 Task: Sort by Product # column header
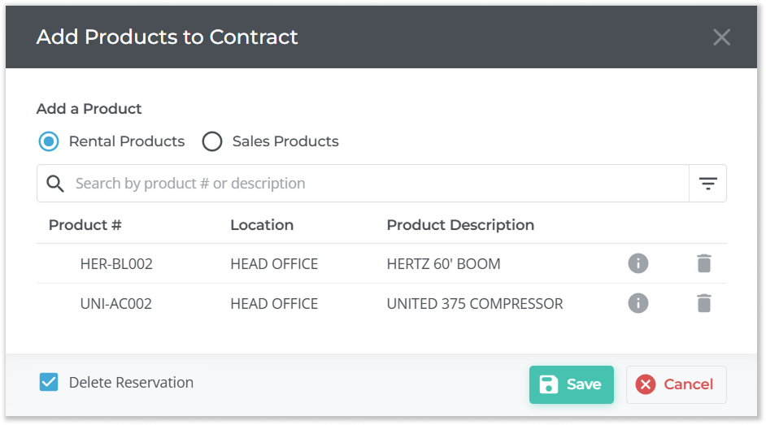tap(85, 225)
